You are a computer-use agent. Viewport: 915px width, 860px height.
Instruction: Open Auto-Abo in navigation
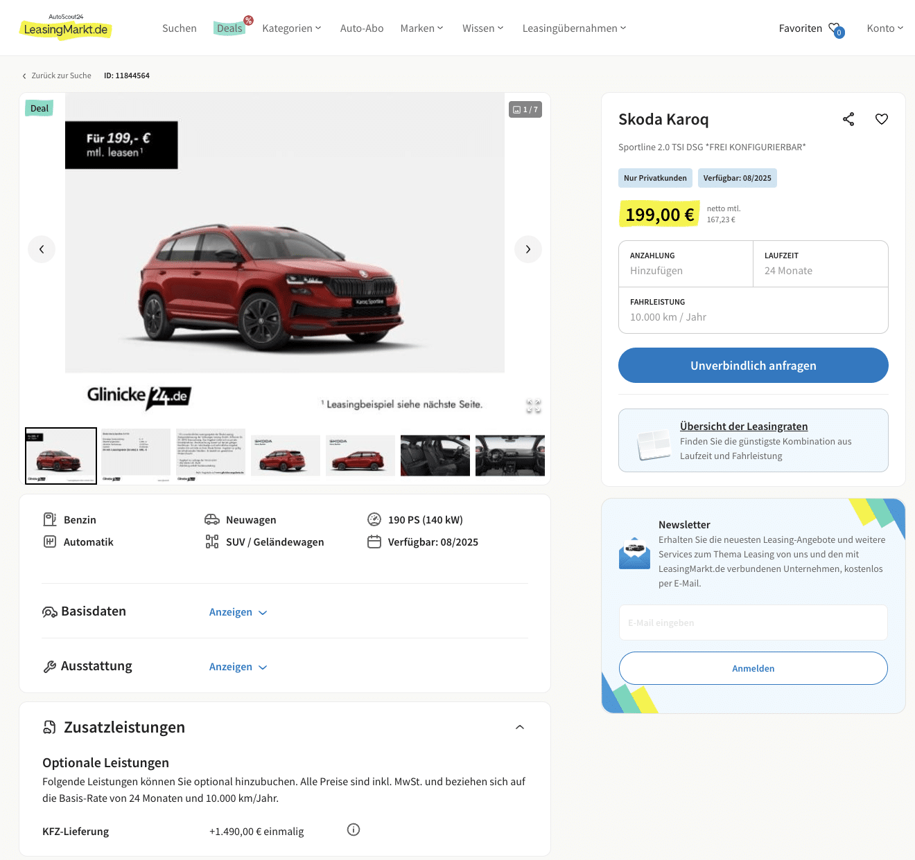pos(362,28)
